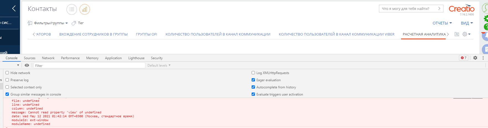Switch Contacts section to analytics view
The width and height of the screenshot is (488, 128).
coord(85,9)
